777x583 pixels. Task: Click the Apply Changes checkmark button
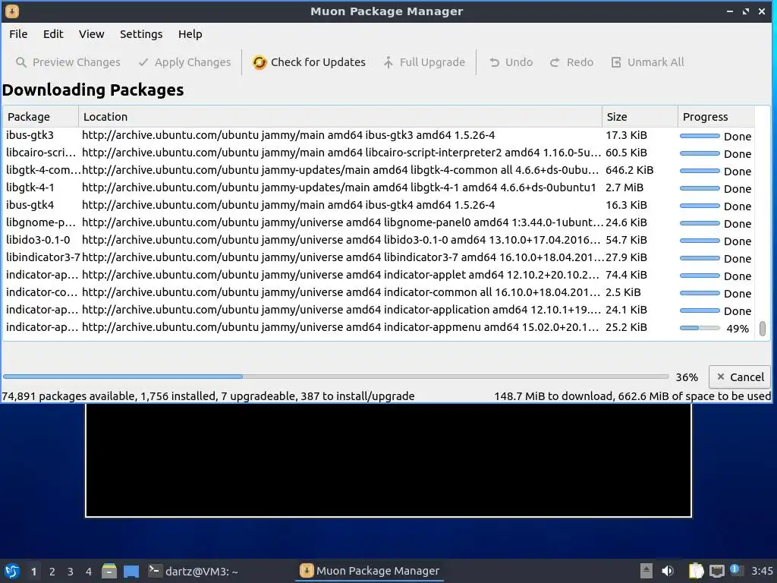pos(185,62)
